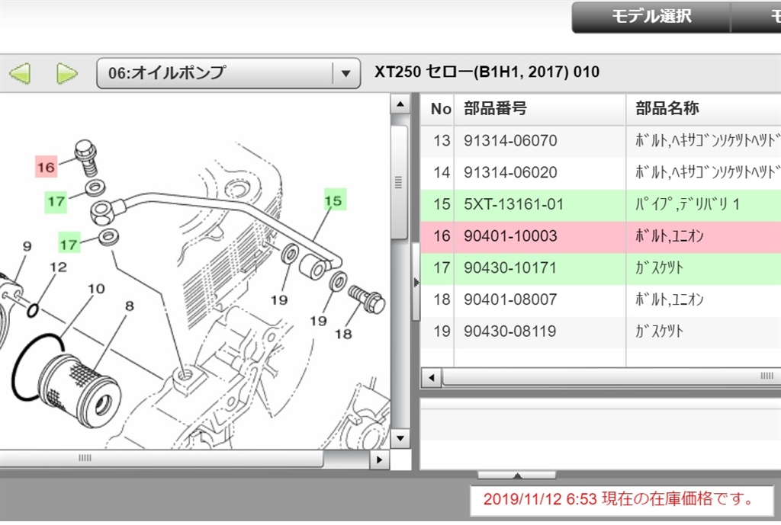This screenshot has width=781, height=525.
Task: Click ボルト,ユニオン name in row 18
Action: [669, 300]
